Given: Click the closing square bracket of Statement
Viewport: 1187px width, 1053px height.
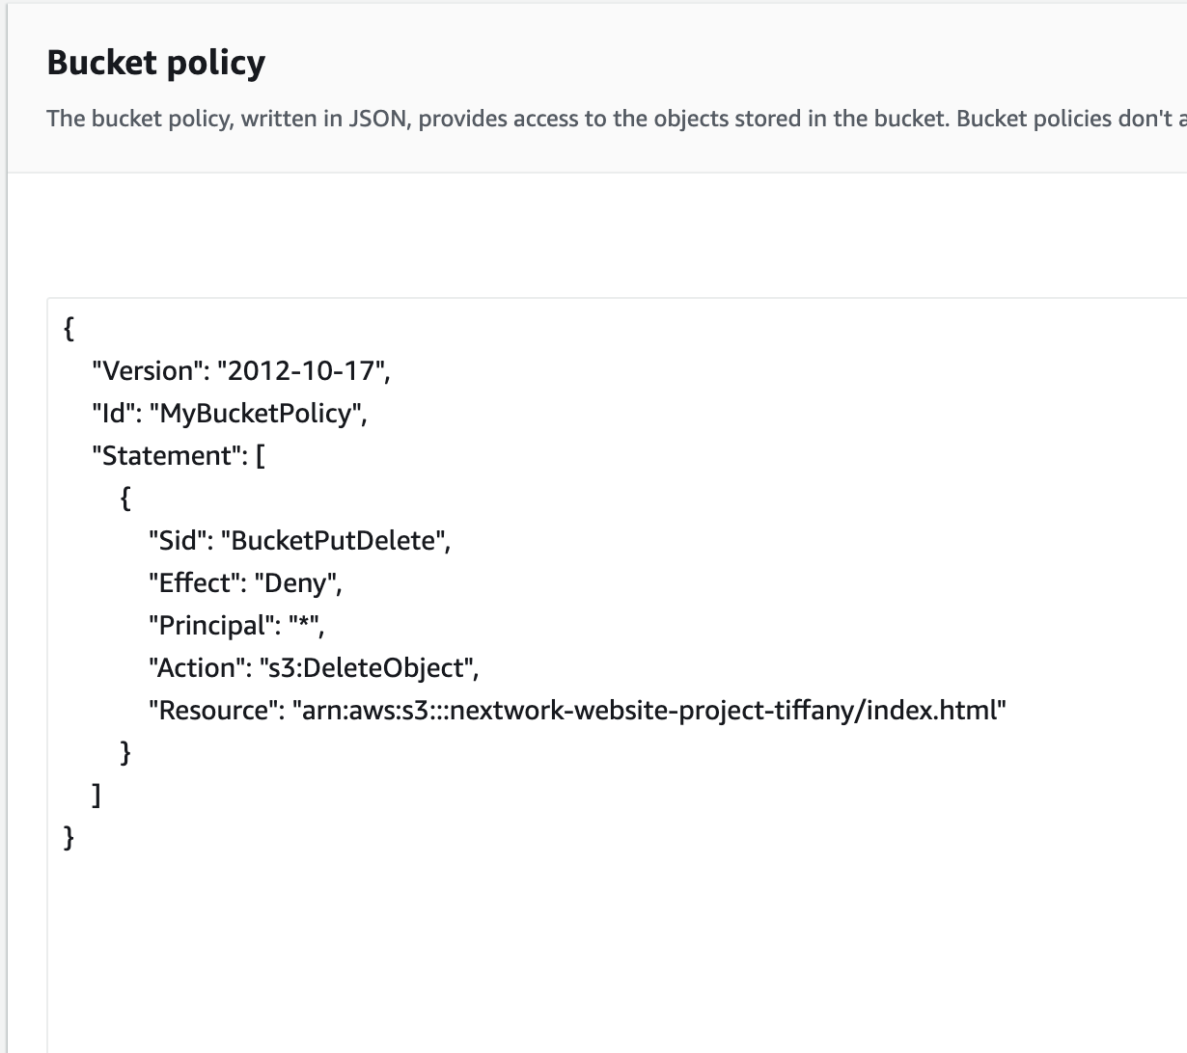Looking at the screenshot, I should point(96,796).
